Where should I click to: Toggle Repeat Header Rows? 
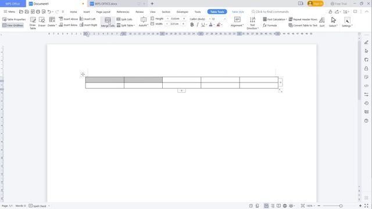pyautogui.click(x=303, y=19)
